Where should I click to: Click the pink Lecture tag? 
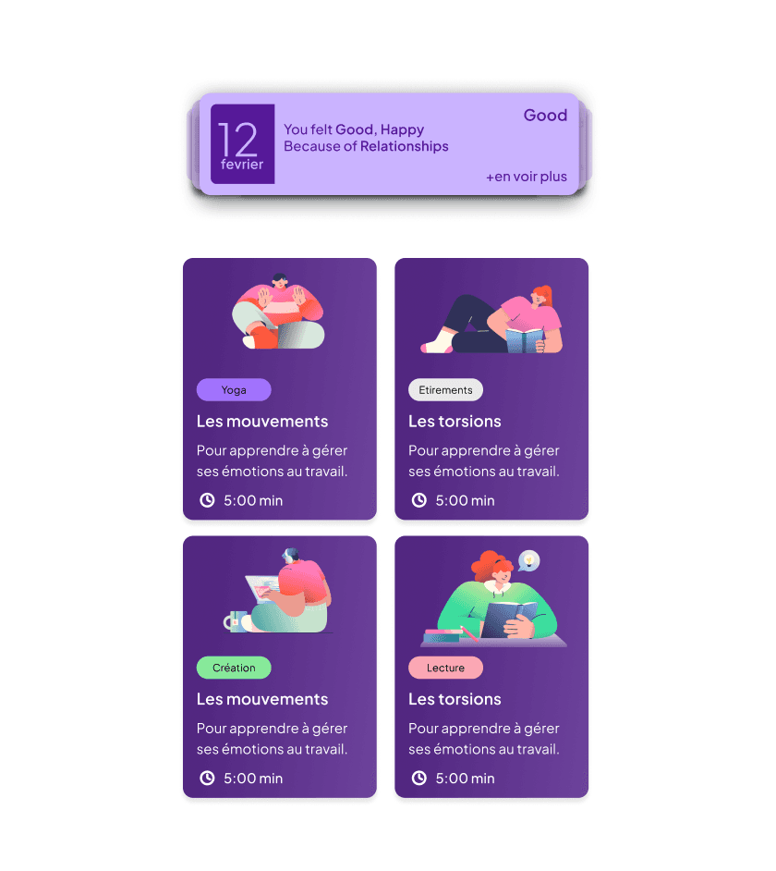point(445,668)
